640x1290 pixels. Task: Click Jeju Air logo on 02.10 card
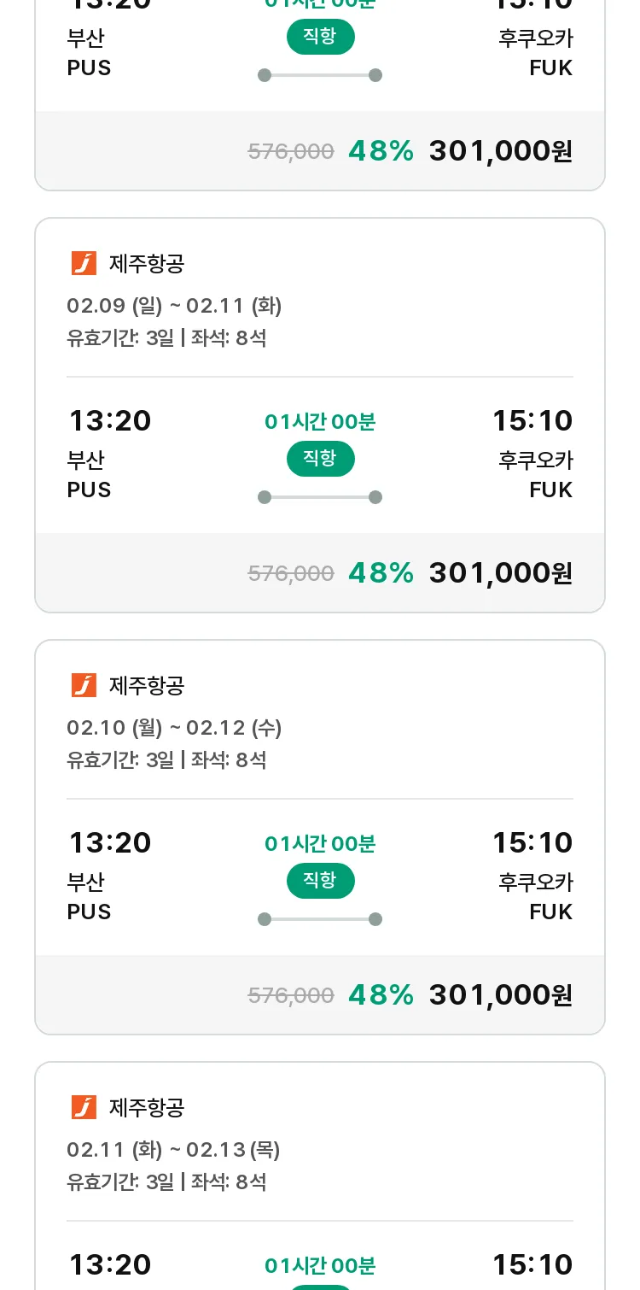tap(84, 685)
